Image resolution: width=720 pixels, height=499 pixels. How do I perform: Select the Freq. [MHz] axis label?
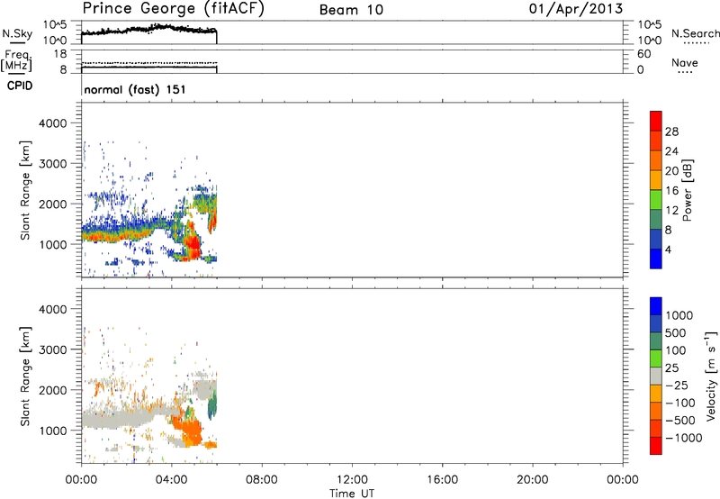point(17,60)
